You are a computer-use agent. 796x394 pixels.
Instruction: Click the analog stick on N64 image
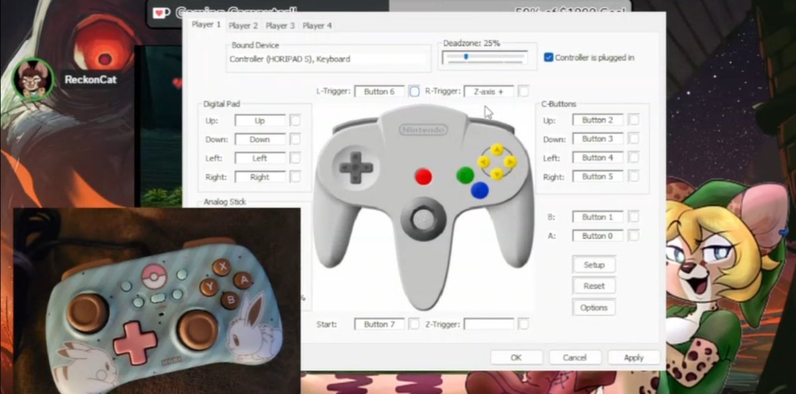coord(423,218)
